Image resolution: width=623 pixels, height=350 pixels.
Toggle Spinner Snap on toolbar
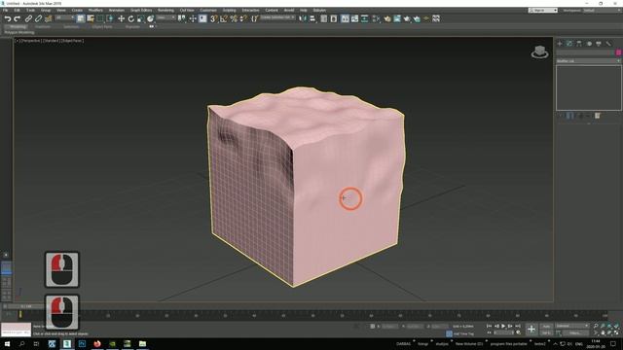243,18
